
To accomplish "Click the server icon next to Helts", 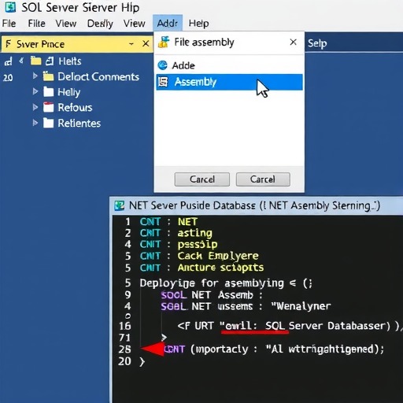I will 50,61.
